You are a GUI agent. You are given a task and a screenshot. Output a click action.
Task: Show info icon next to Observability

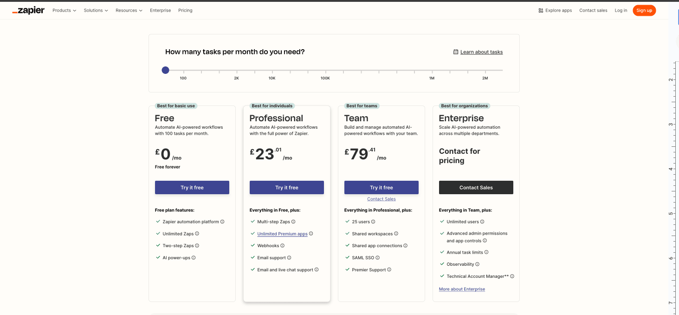[x=477, y=264]
